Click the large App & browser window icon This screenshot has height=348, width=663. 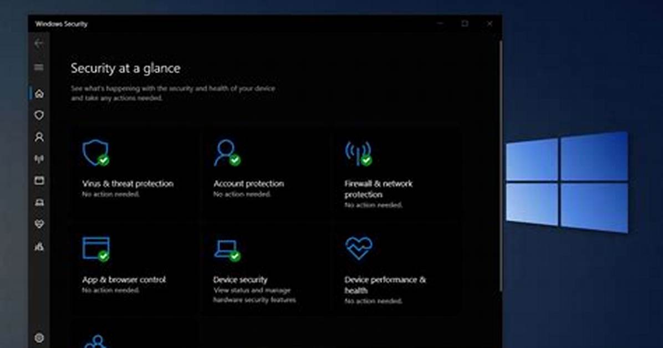pos(96,249)
